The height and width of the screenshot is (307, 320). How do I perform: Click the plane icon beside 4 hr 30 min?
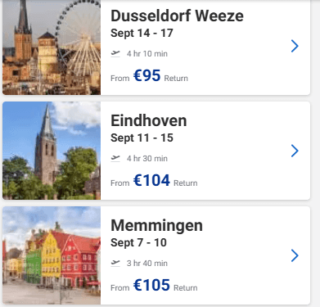(115, 158)
